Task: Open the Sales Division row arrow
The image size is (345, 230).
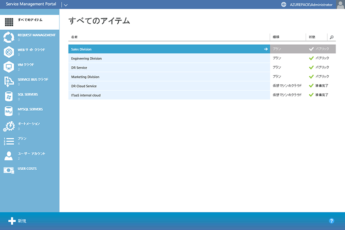Action: 266,49
